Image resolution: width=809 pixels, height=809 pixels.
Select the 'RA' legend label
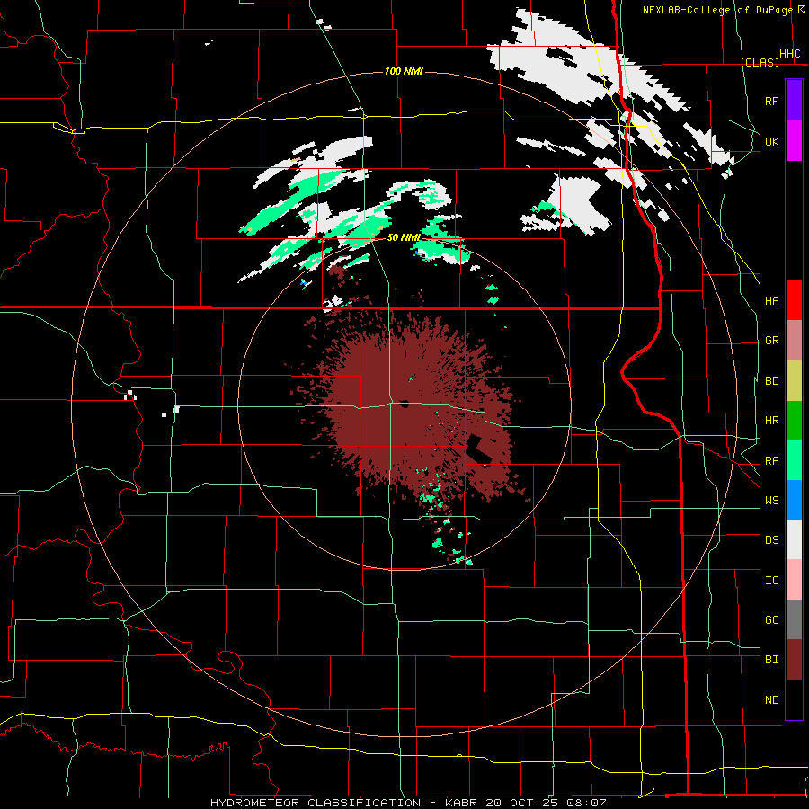[772, 461]
